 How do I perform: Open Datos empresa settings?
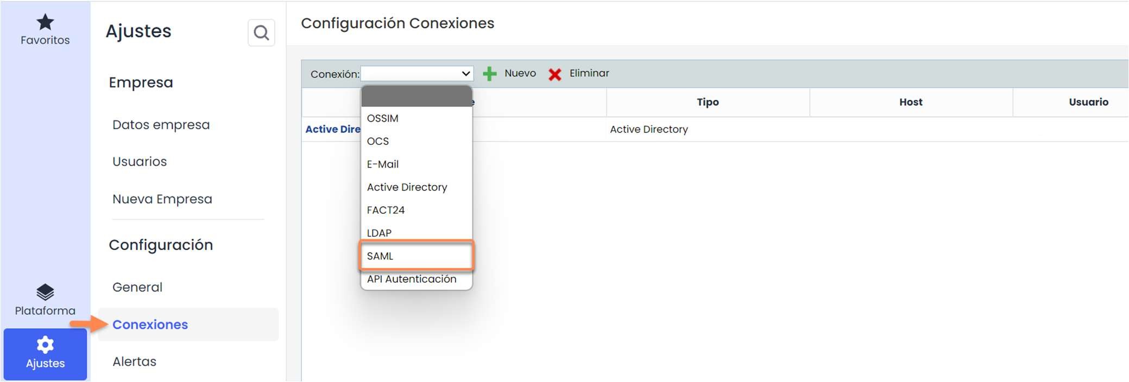point(161,125)
